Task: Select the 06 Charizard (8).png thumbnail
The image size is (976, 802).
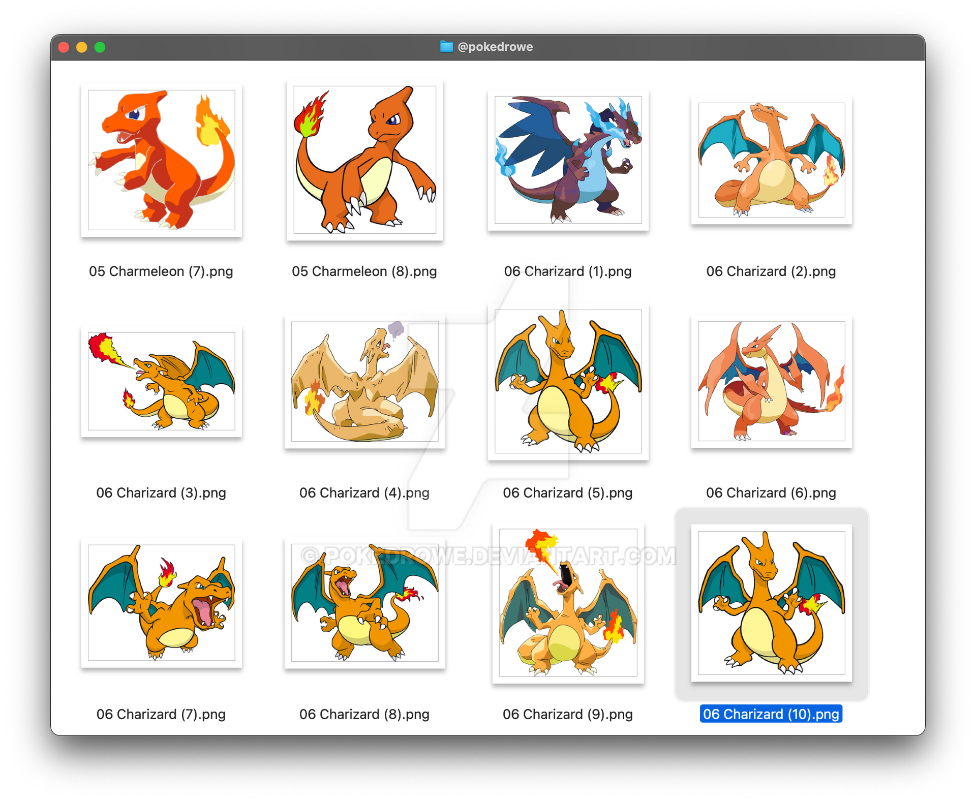Action: point(365,603)
